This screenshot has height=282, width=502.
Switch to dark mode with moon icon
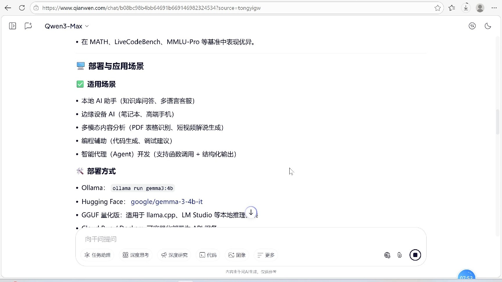[488, 26]
